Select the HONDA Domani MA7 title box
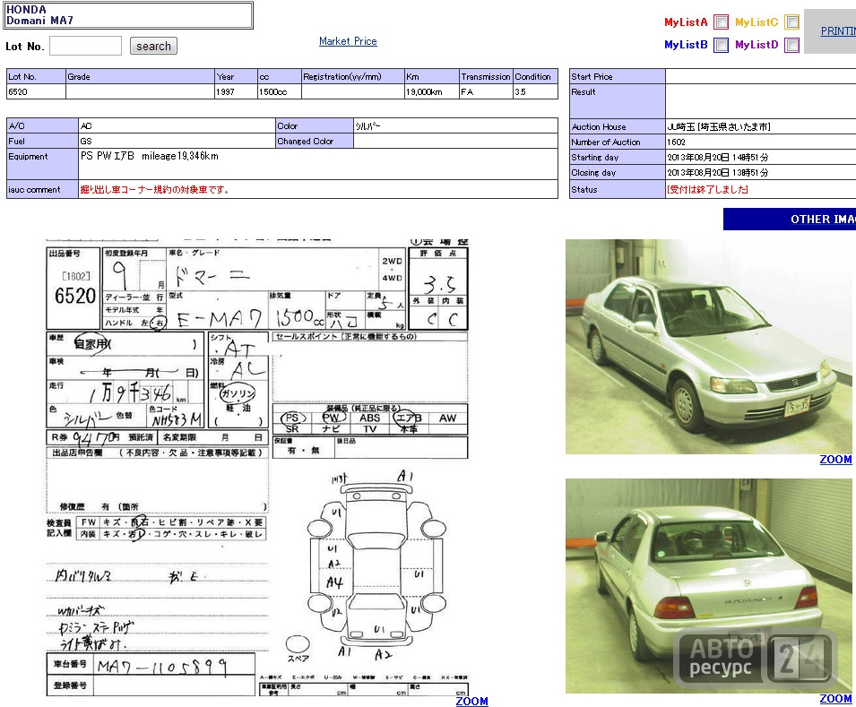Screen dimensions: 856x707 coord(129,15)
